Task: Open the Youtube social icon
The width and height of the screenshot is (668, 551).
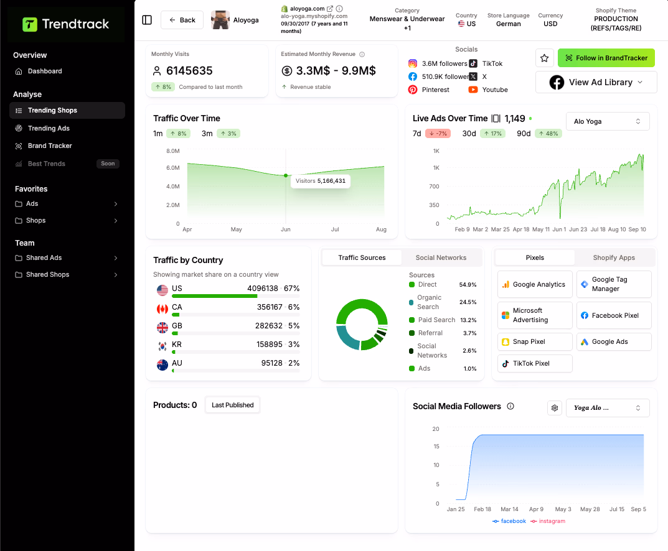Action: 473,90
